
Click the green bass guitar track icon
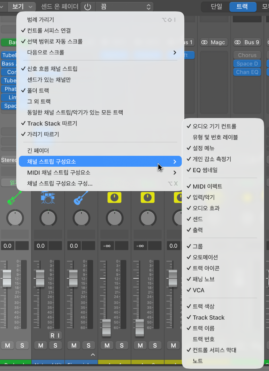click(x=14, y=198)
